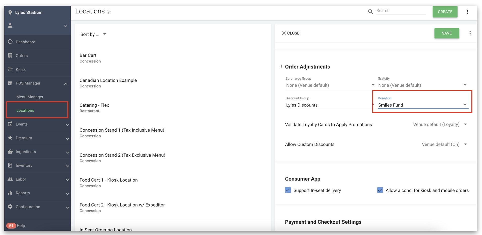Click the SAVE button
This screenshot has width=482, height=235.
point(447,33)
